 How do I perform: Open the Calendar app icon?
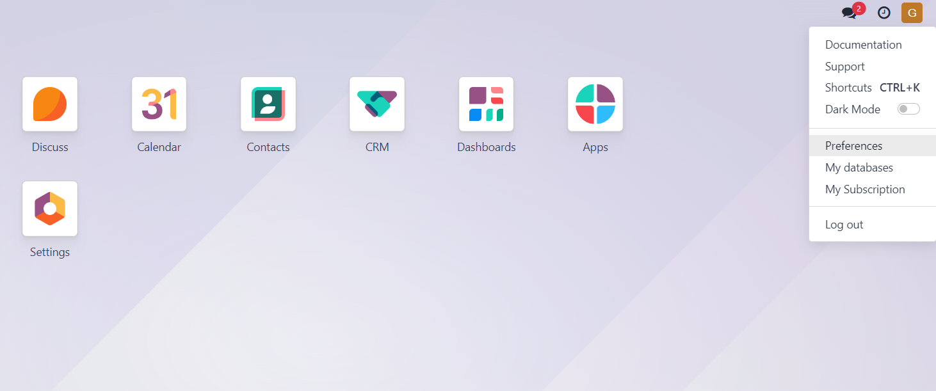click(159, 104)
